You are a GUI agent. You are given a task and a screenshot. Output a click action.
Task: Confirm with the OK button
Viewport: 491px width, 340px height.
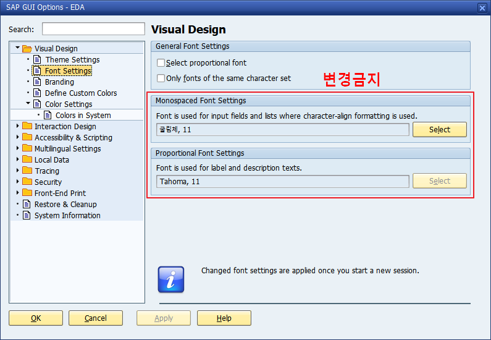point(36,318)
